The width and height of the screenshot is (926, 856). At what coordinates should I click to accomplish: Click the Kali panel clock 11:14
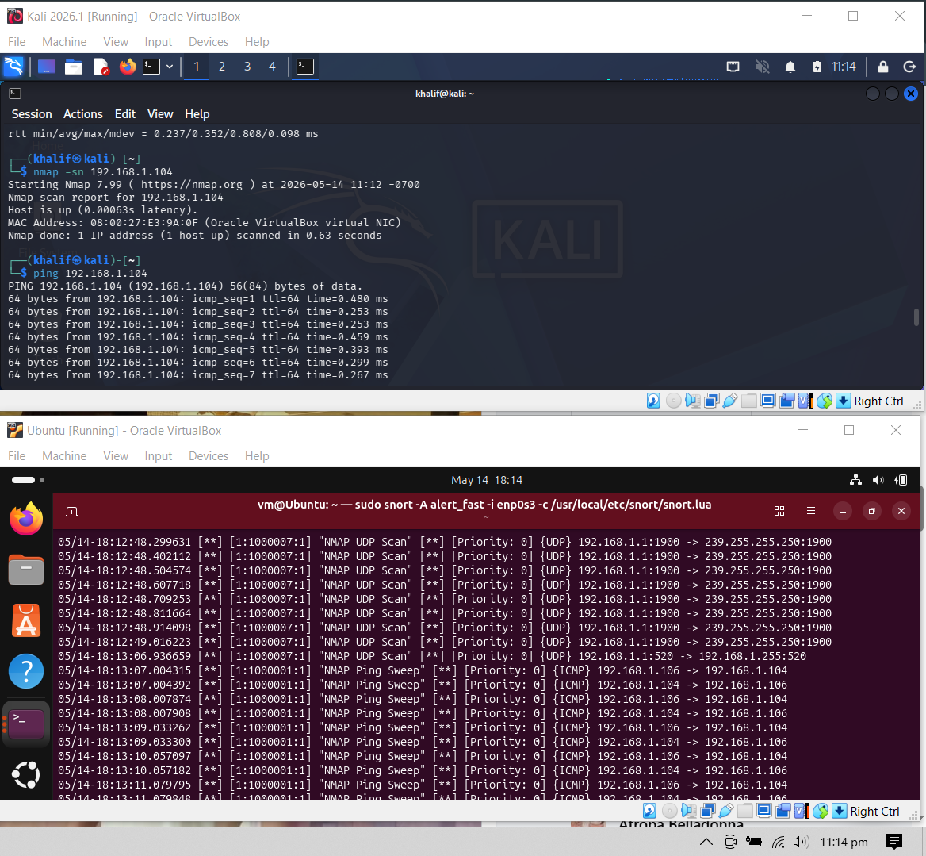844,67
